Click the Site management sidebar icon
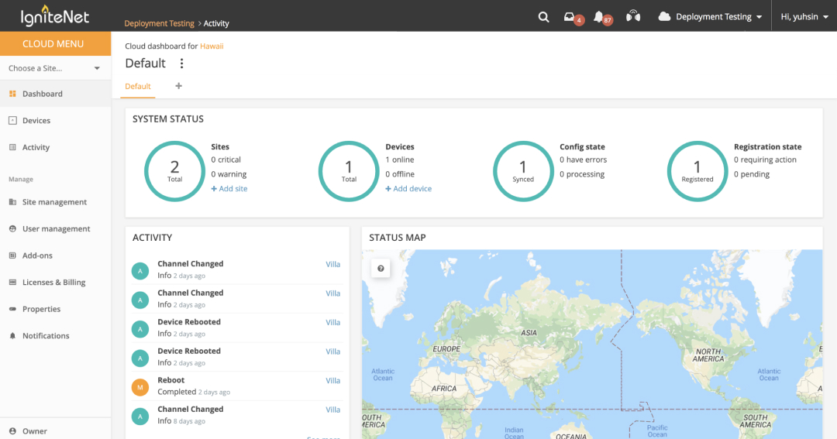The image size is (837, 439). pos(13,202)
